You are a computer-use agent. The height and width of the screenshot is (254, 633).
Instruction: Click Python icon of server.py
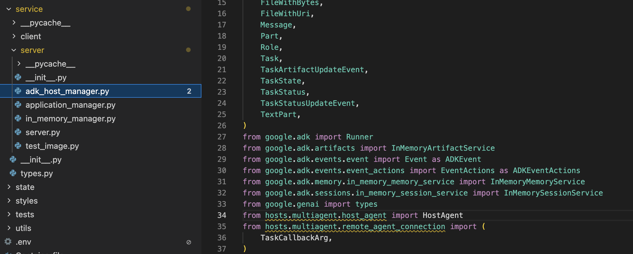point(18,132)
